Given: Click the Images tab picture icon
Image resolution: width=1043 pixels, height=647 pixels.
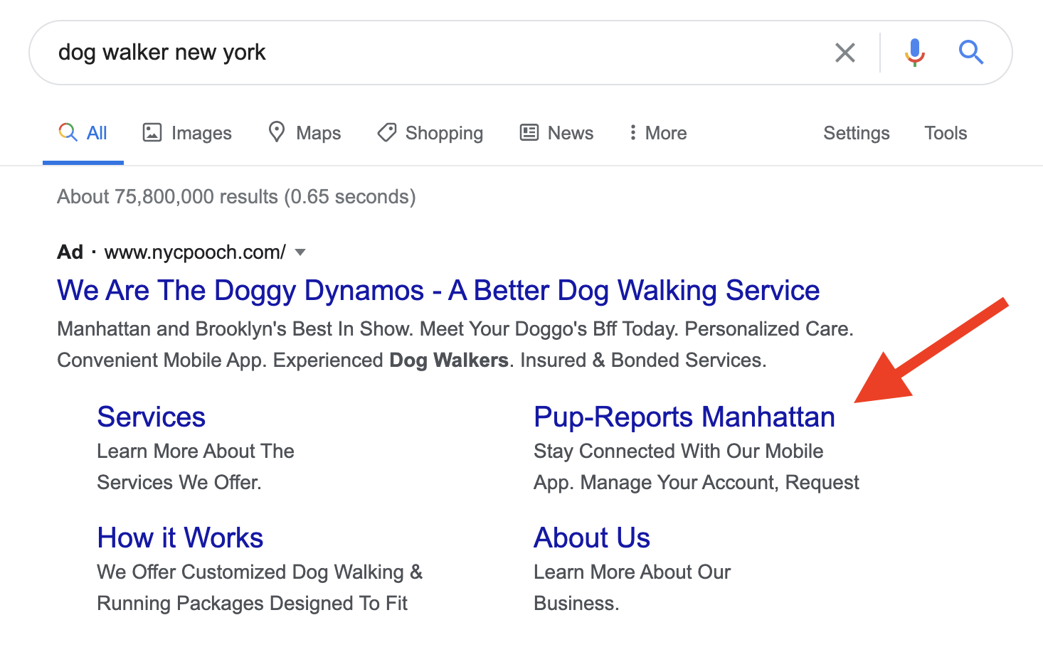Looking at the screenshot, I should 152,132.
